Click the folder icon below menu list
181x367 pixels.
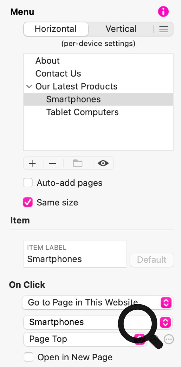point(78,163)
